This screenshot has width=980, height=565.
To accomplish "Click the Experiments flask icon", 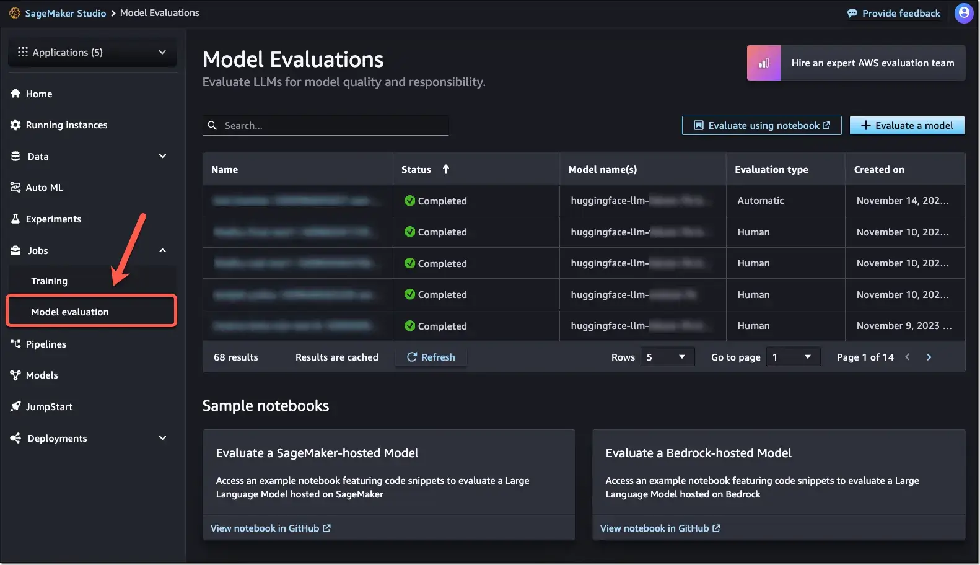I will 15,219.
